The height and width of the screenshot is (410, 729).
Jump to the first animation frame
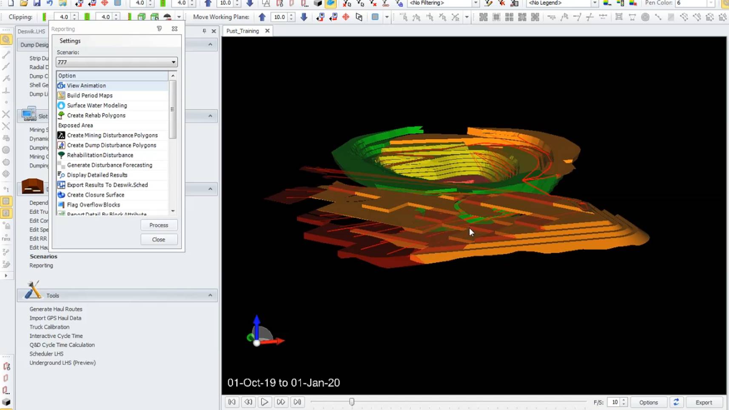coord(232,402)
